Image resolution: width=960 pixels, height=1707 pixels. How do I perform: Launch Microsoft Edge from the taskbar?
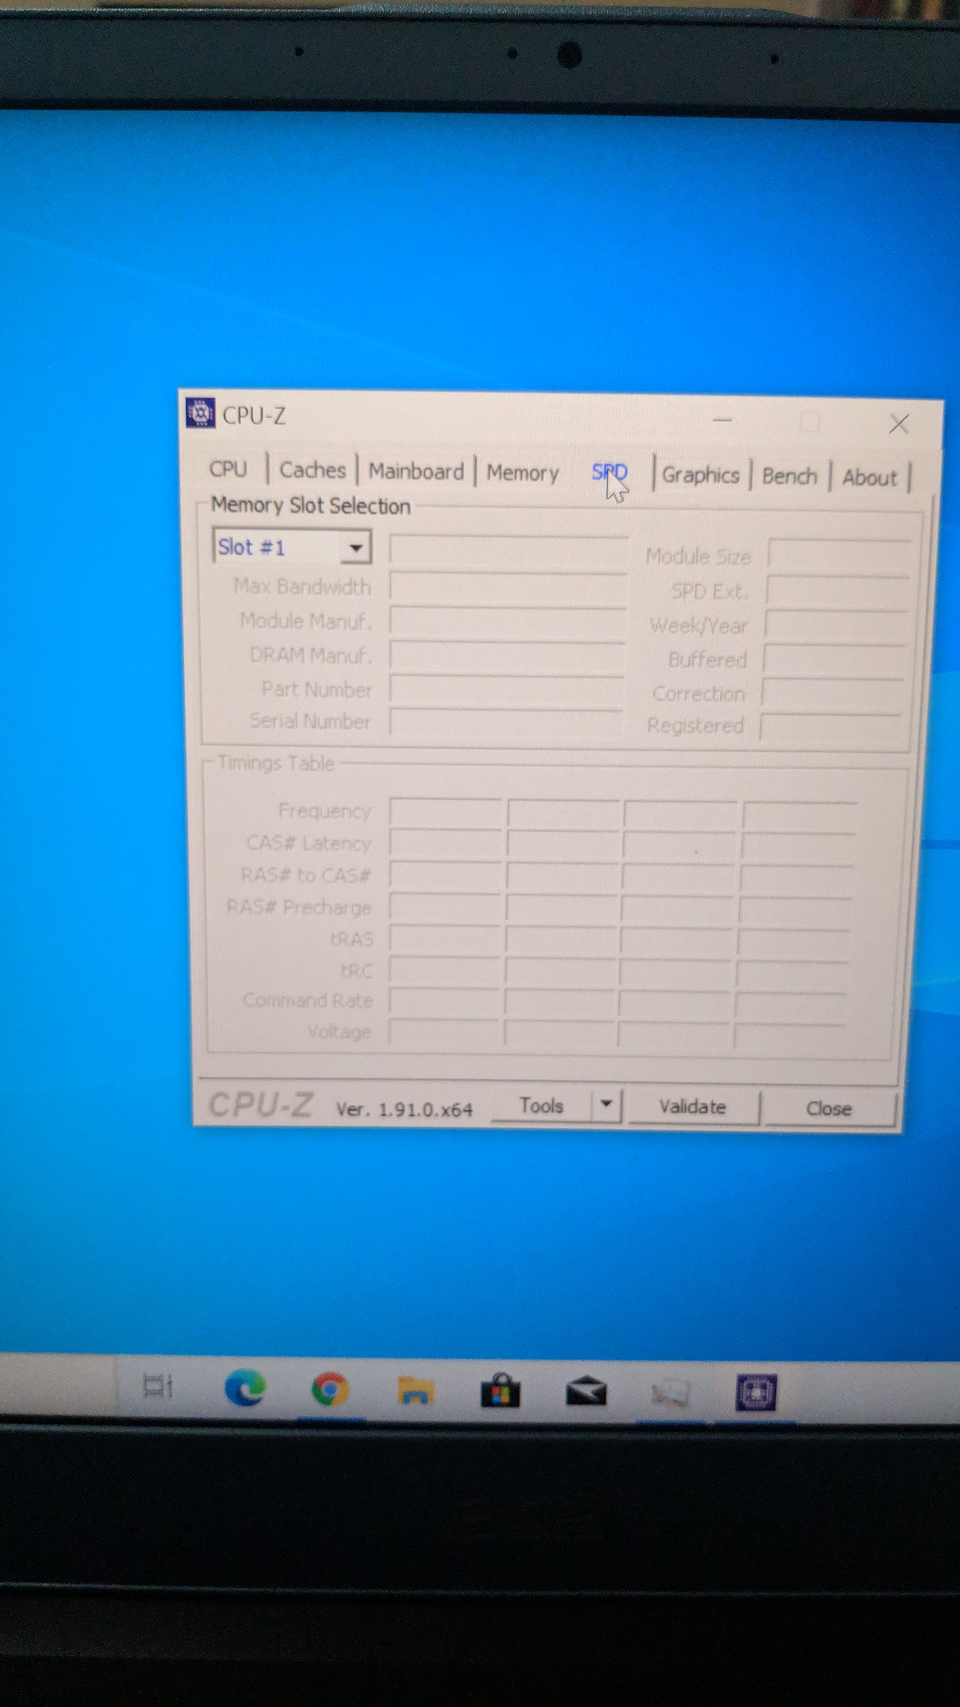click(245, 1388)
